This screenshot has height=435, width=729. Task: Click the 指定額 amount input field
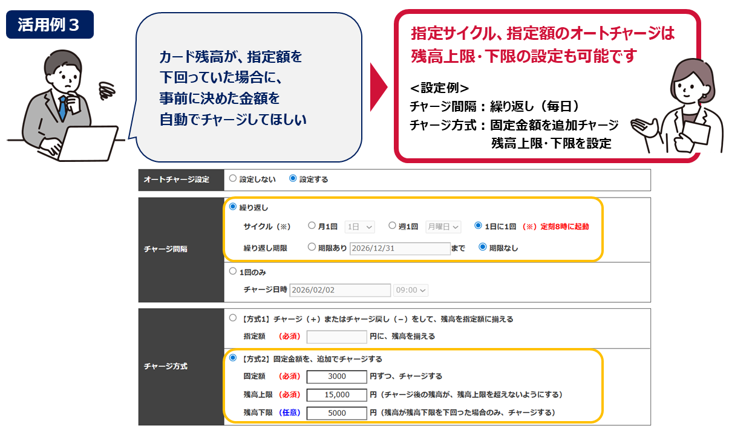point(336,337)
